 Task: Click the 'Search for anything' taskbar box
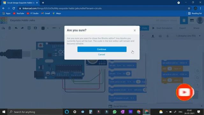(35, 112)
